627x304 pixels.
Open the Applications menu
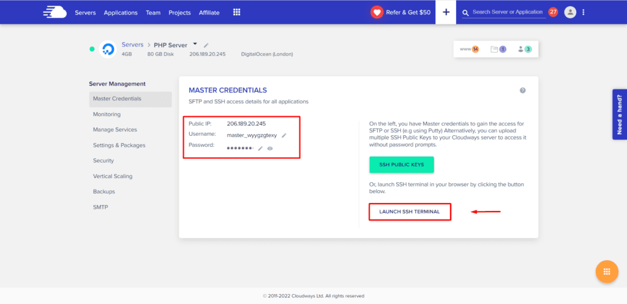coord(121,13)
